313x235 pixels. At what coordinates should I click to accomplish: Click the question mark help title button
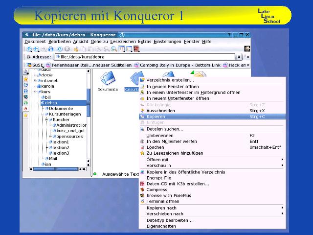[x=229, y=35]
